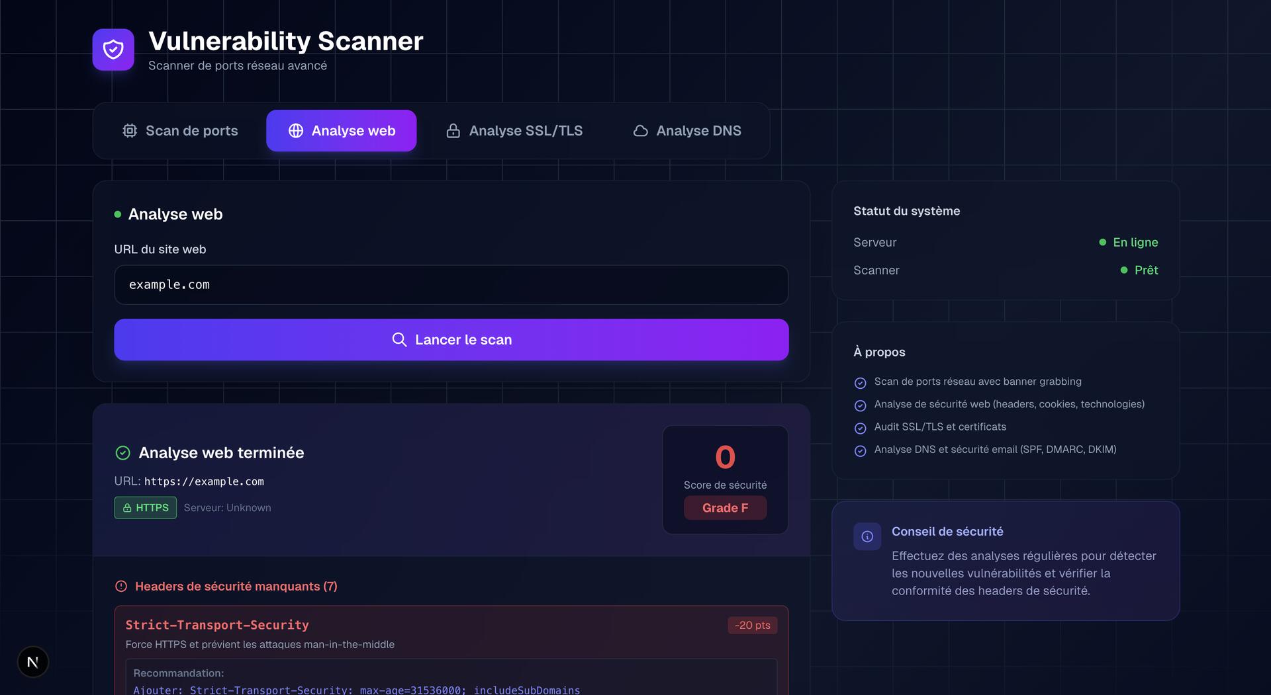Click the shield logo icon
Screen dimensions: 1271x695
113,49
